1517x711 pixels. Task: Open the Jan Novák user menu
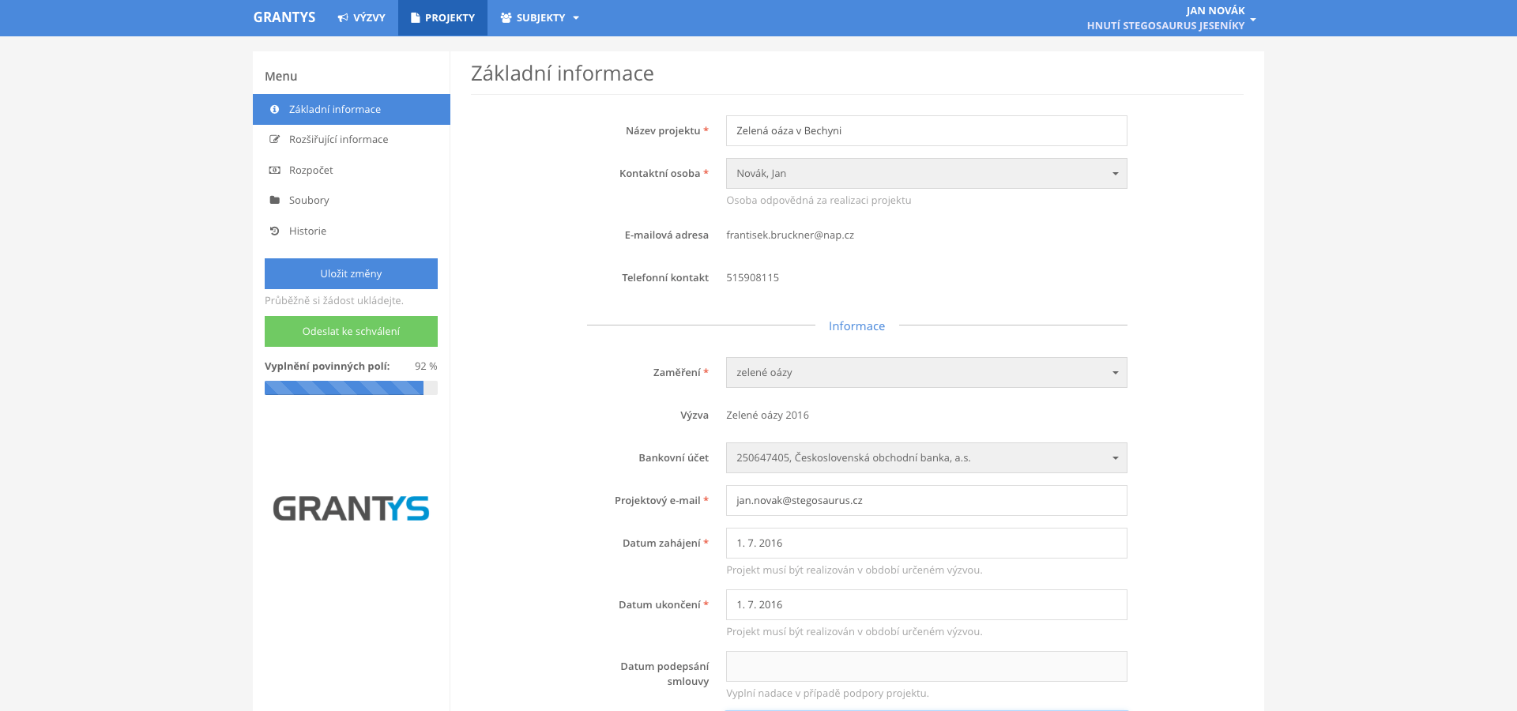tap(1171, 18)
